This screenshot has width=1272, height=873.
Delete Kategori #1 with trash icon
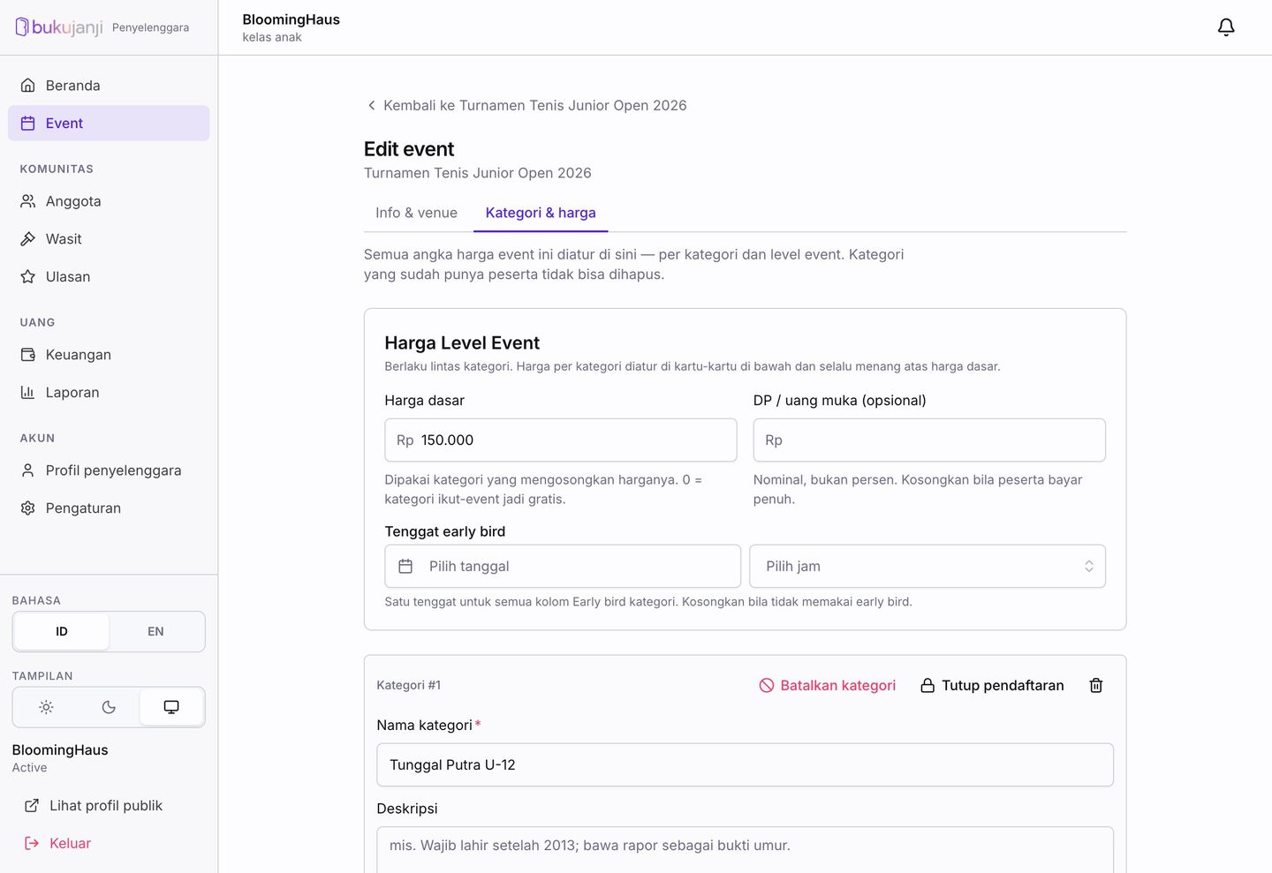pyautogui.click(x=1096, y=686)
